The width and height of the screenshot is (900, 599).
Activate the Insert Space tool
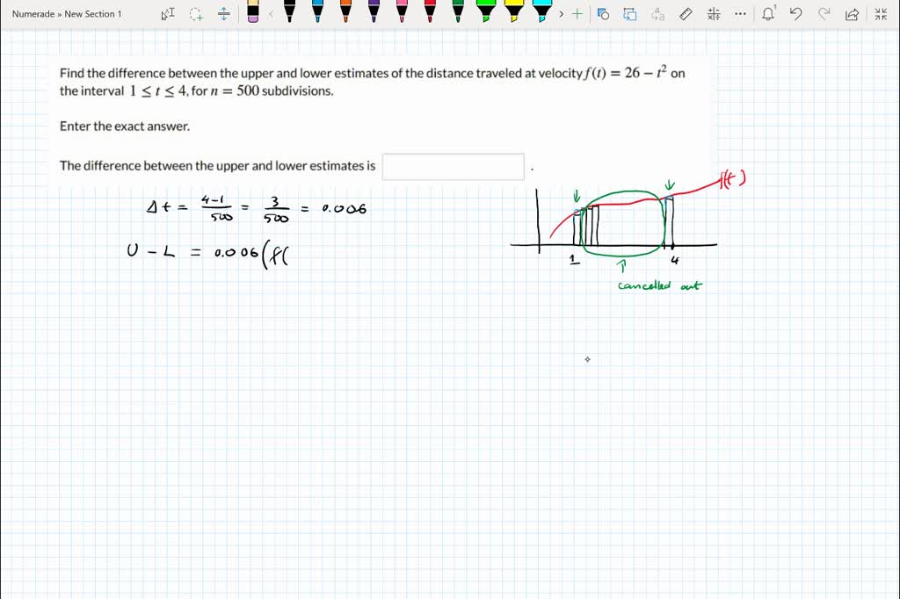pos(223,13)
